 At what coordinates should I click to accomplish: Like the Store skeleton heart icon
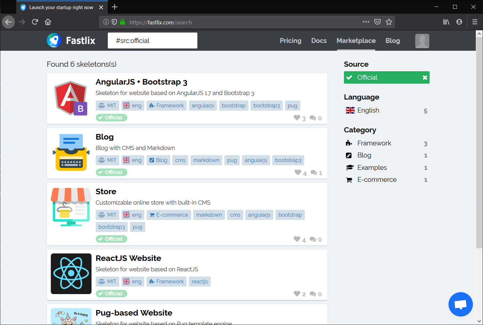point(297,239)
